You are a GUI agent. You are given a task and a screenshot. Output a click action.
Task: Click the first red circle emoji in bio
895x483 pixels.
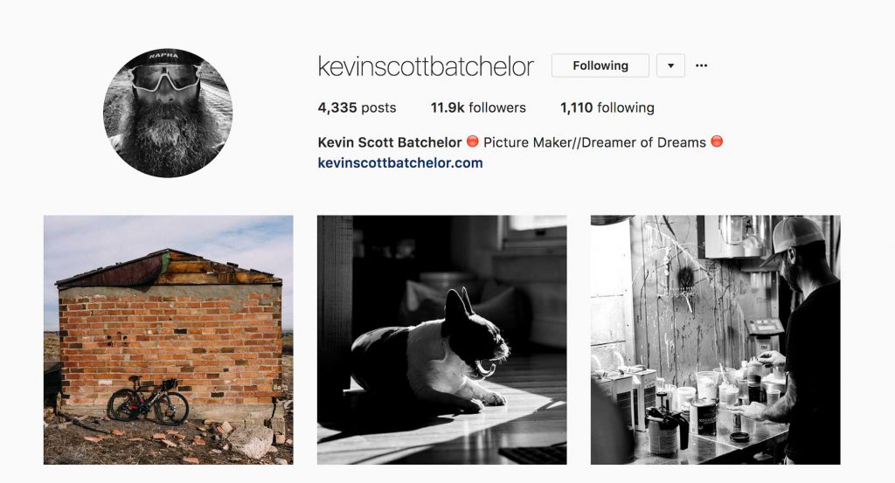[x=473, y=141]
